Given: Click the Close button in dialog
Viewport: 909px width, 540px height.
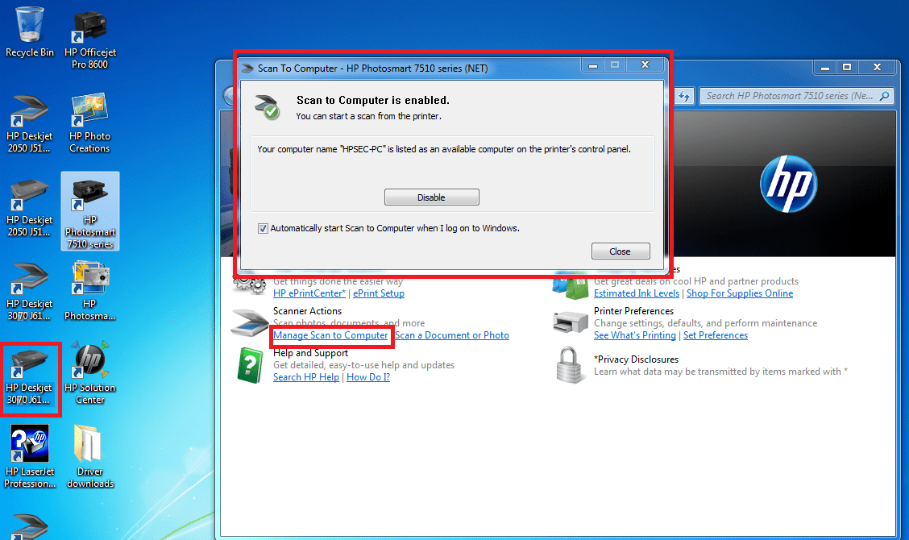Looking at the screenshot, I should click(620, 251).
